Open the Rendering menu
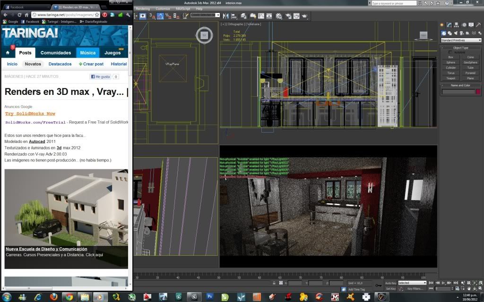 click(x=143, y=8)
